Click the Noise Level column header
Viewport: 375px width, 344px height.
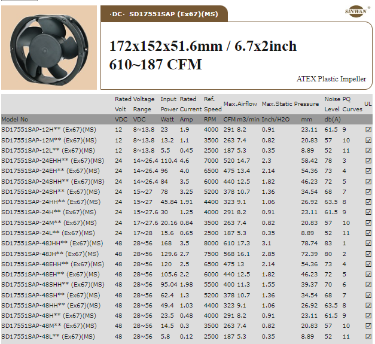pyautogui.click(x=332, y=109)
